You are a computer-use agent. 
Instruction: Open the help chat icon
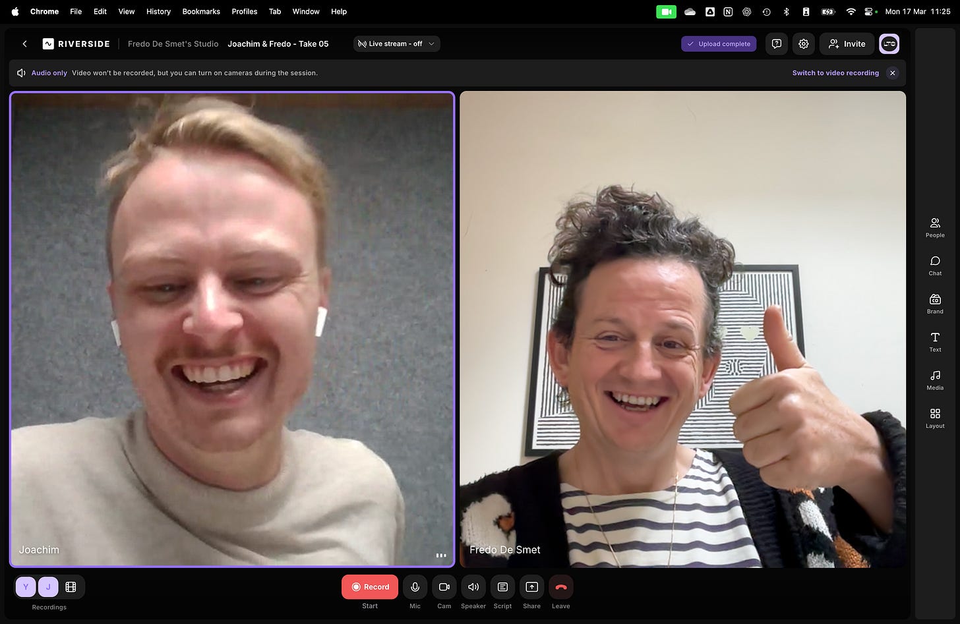[x=777, y=43]
